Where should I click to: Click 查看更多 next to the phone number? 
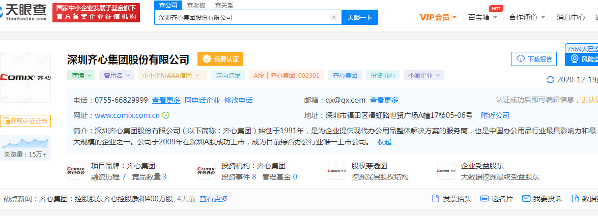pos(166,100)
